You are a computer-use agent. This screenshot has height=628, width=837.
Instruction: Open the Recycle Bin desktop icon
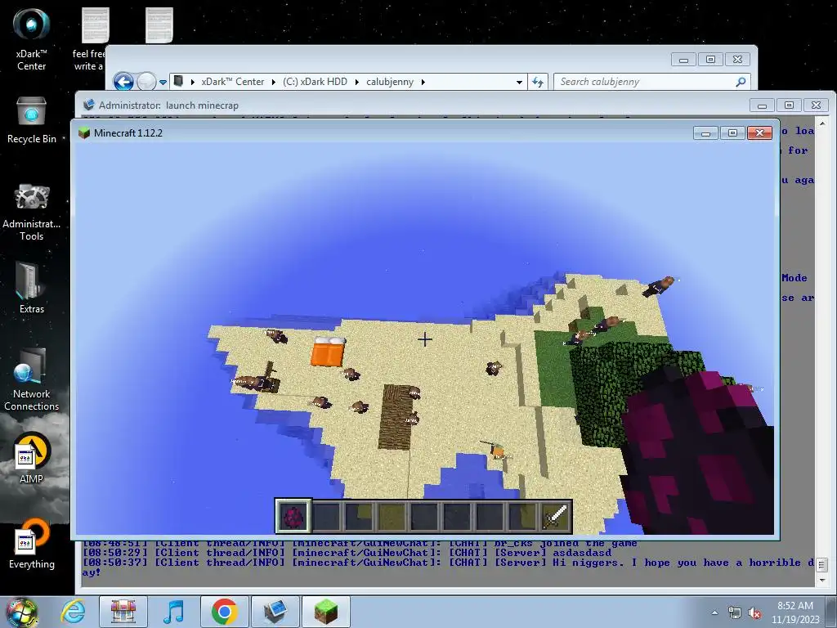(31, 120)
